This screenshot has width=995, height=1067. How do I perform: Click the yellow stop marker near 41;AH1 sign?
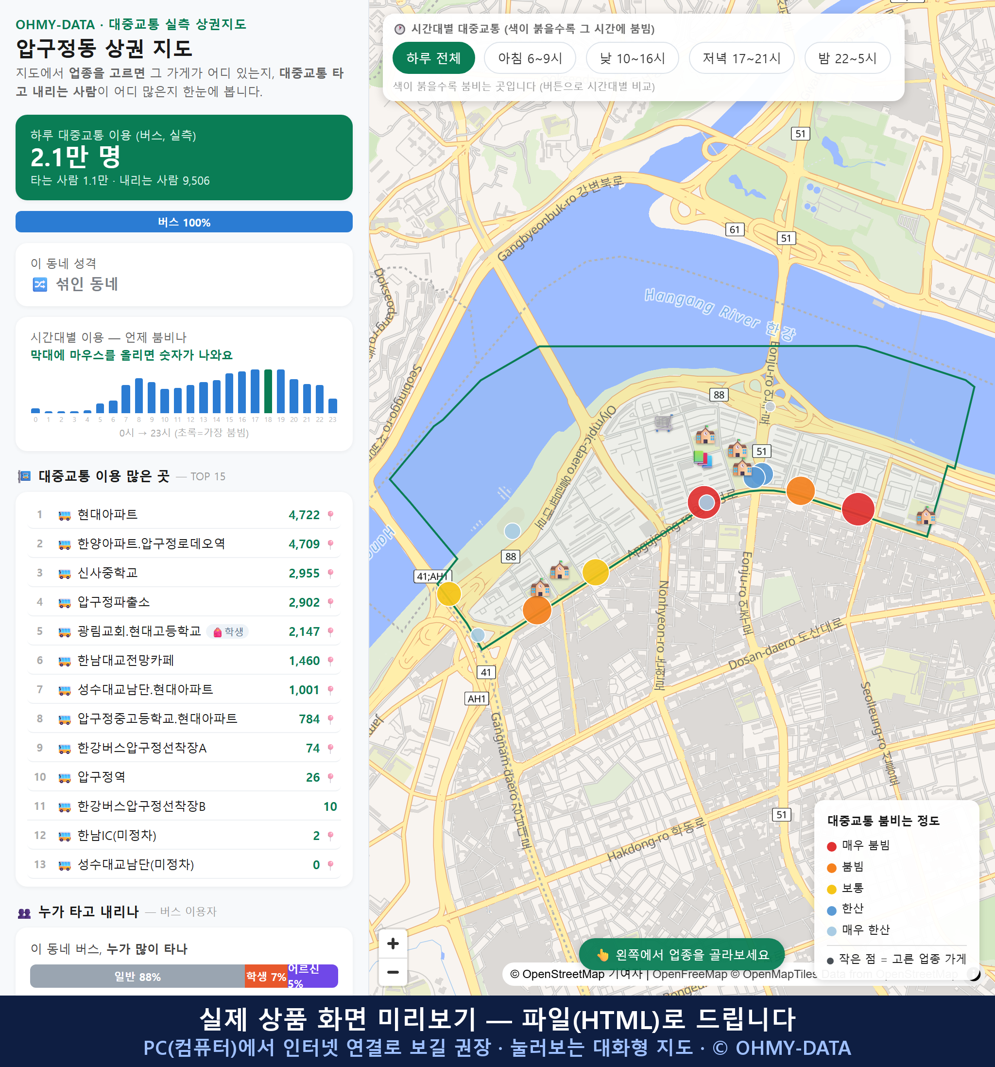point(449,594)
